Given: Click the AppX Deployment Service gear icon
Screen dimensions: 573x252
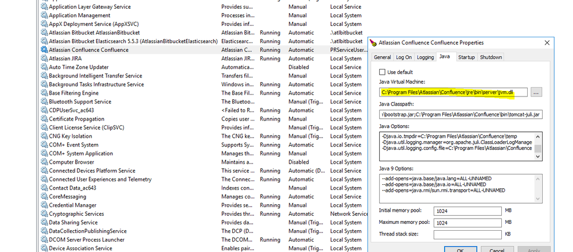Looking at the screenshot, I should pos(44,24).
